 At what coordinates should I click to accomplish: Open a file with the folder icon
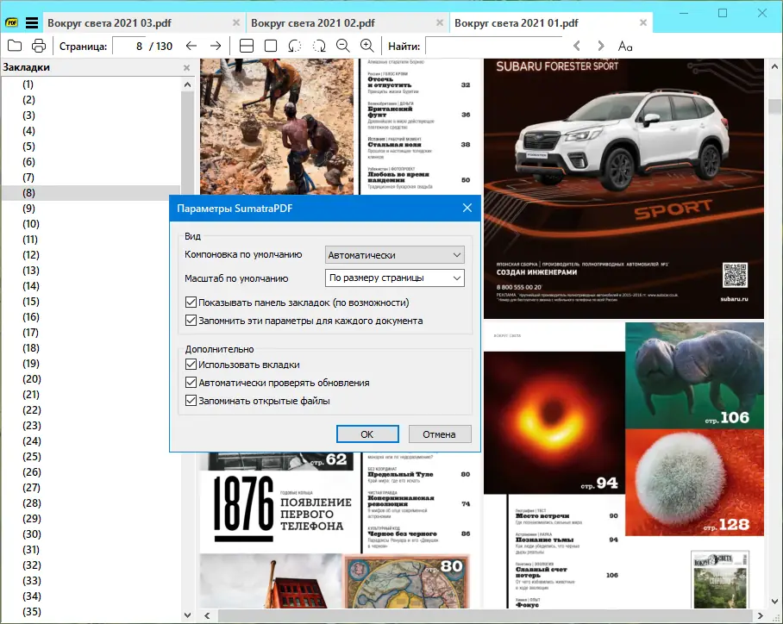click(x=15, y=46)
